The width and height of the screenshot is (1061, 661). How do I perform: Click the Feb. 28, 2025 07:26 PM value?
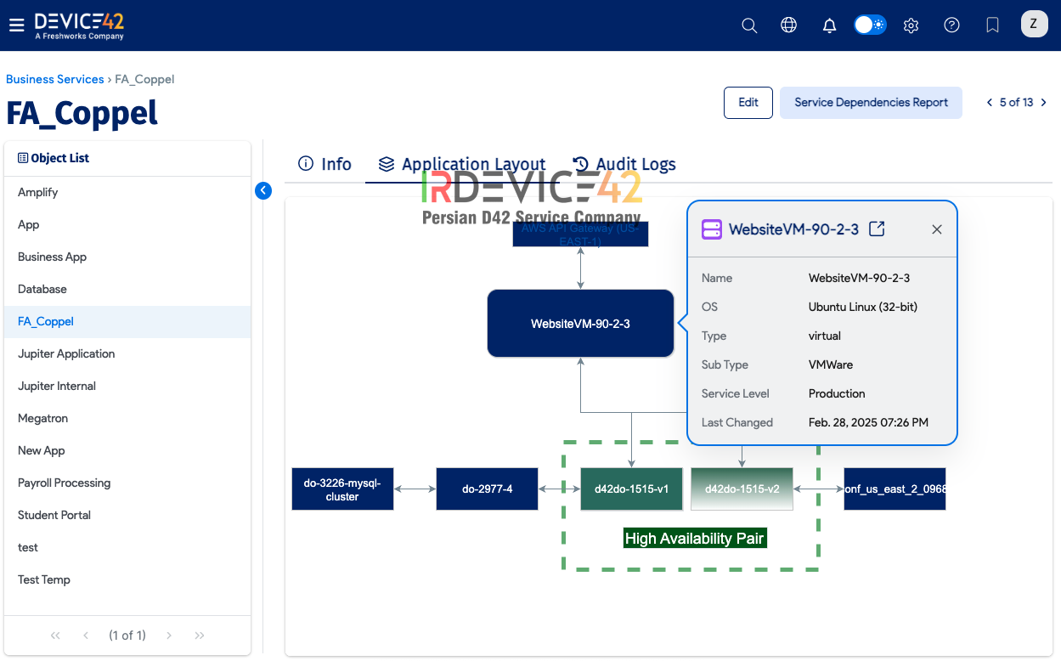(868, 422)
